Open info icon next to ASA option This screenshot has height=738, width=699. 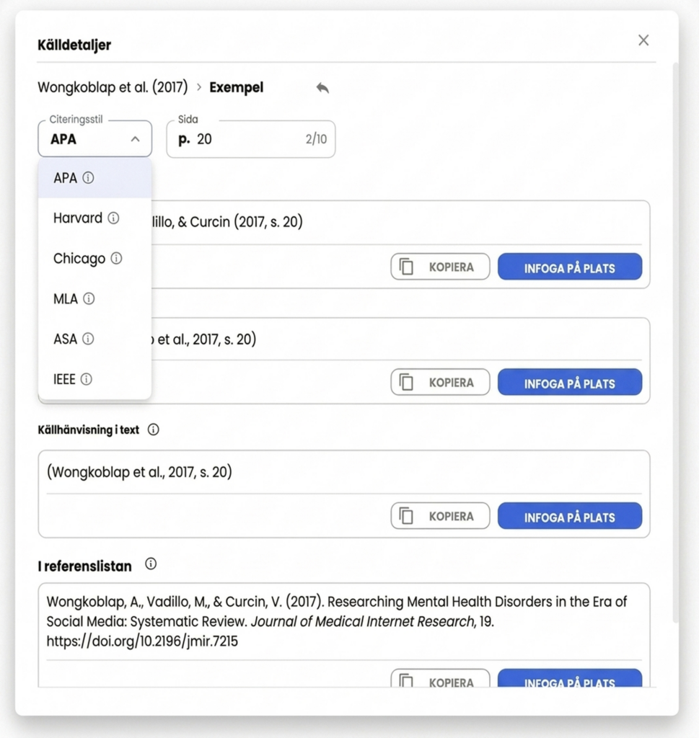coord(88,339)
